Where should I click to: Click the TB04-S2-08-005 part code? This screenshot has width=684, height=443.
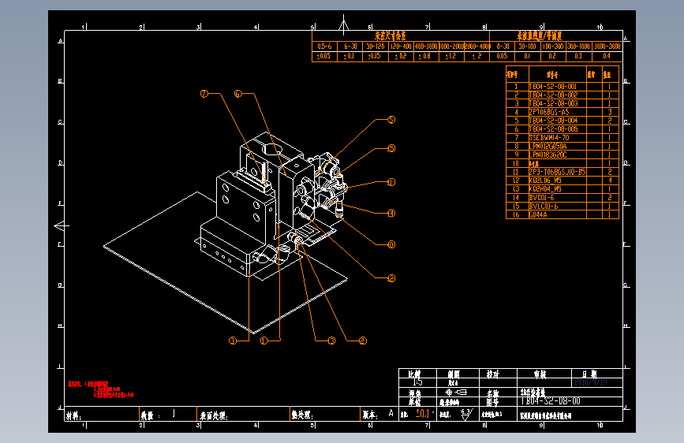pyautogui.click(x=553, y=129)
